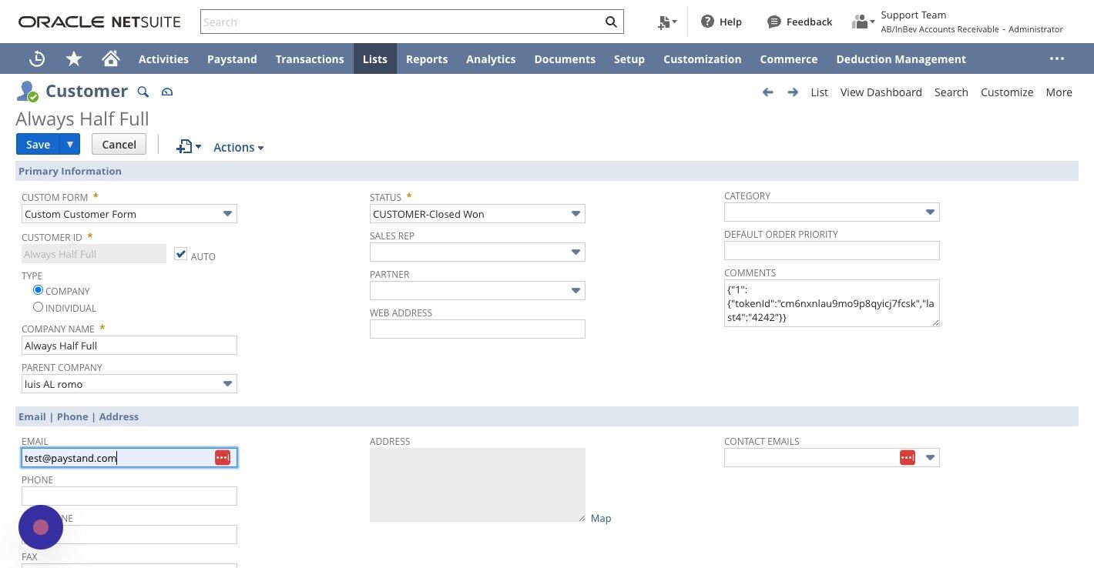Open the Transactions menu

(310, 59)
